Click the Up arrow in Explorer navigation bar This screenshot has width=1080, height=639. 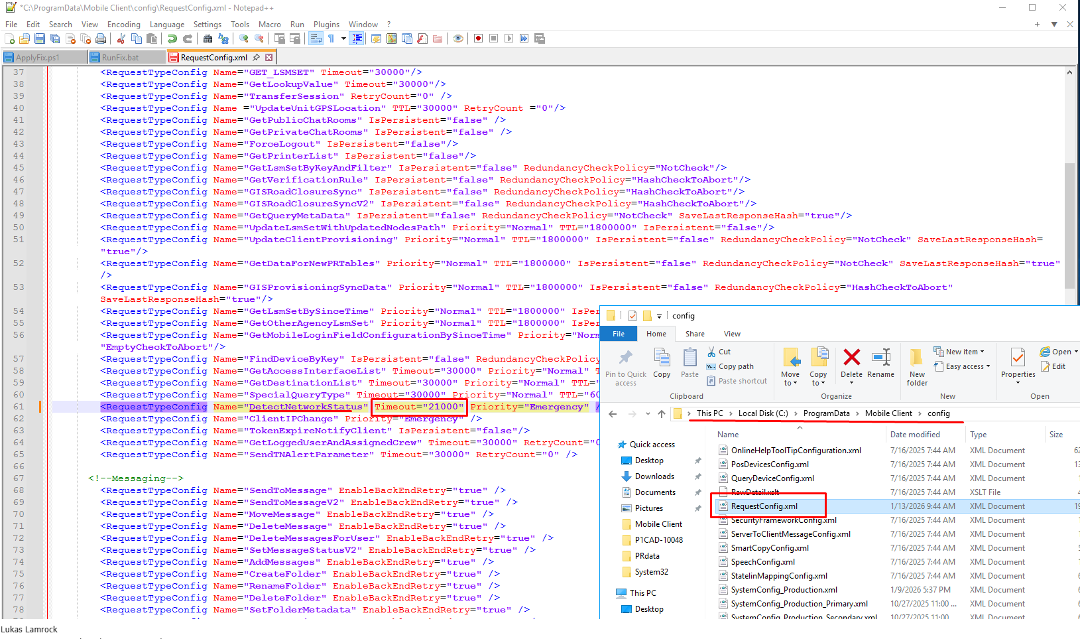[662, 413]
